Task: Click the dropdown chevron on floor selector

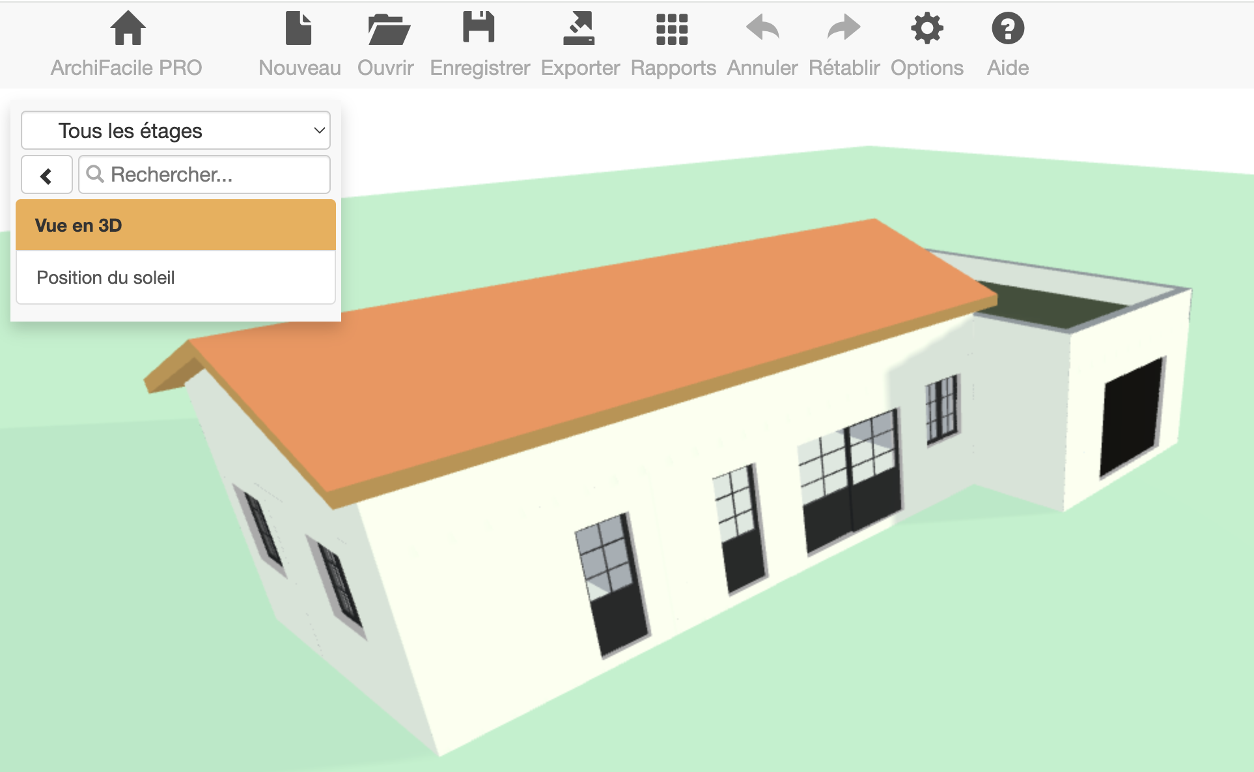Action: coord(319,131)
